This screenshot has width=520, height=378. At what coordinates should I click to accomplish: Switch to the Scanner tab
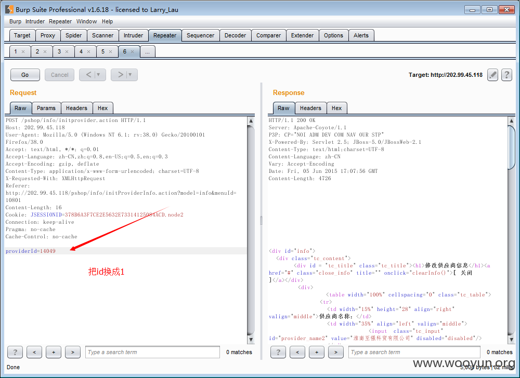(103, 35)
